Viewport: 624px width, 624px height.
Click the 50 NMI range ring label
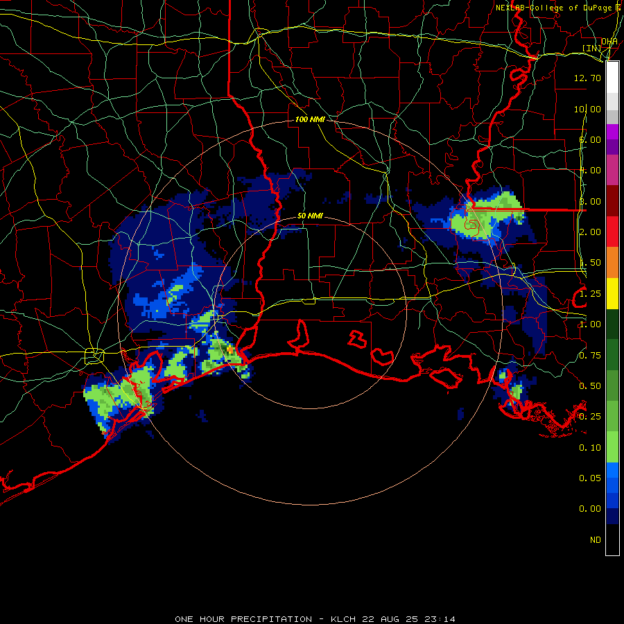(310, 216)
